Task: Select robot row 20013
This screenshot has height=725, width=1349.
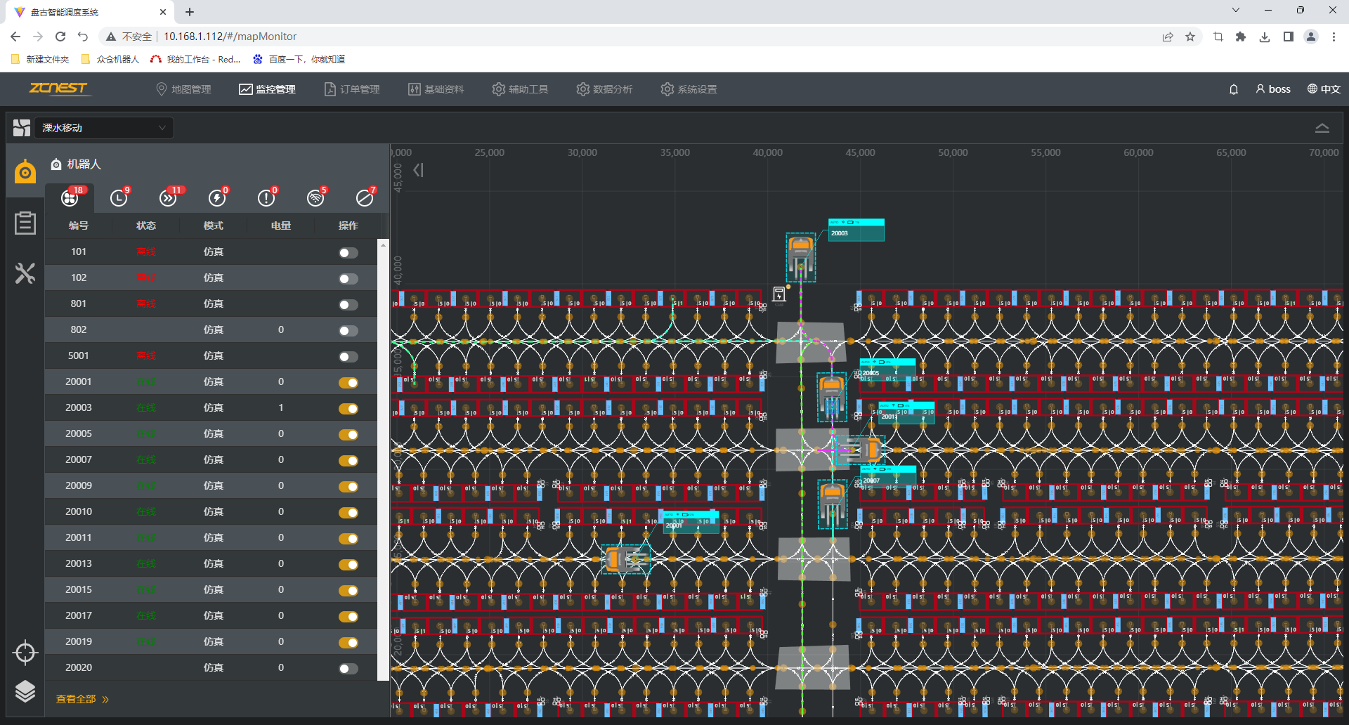Action: [x=211, y=564]
